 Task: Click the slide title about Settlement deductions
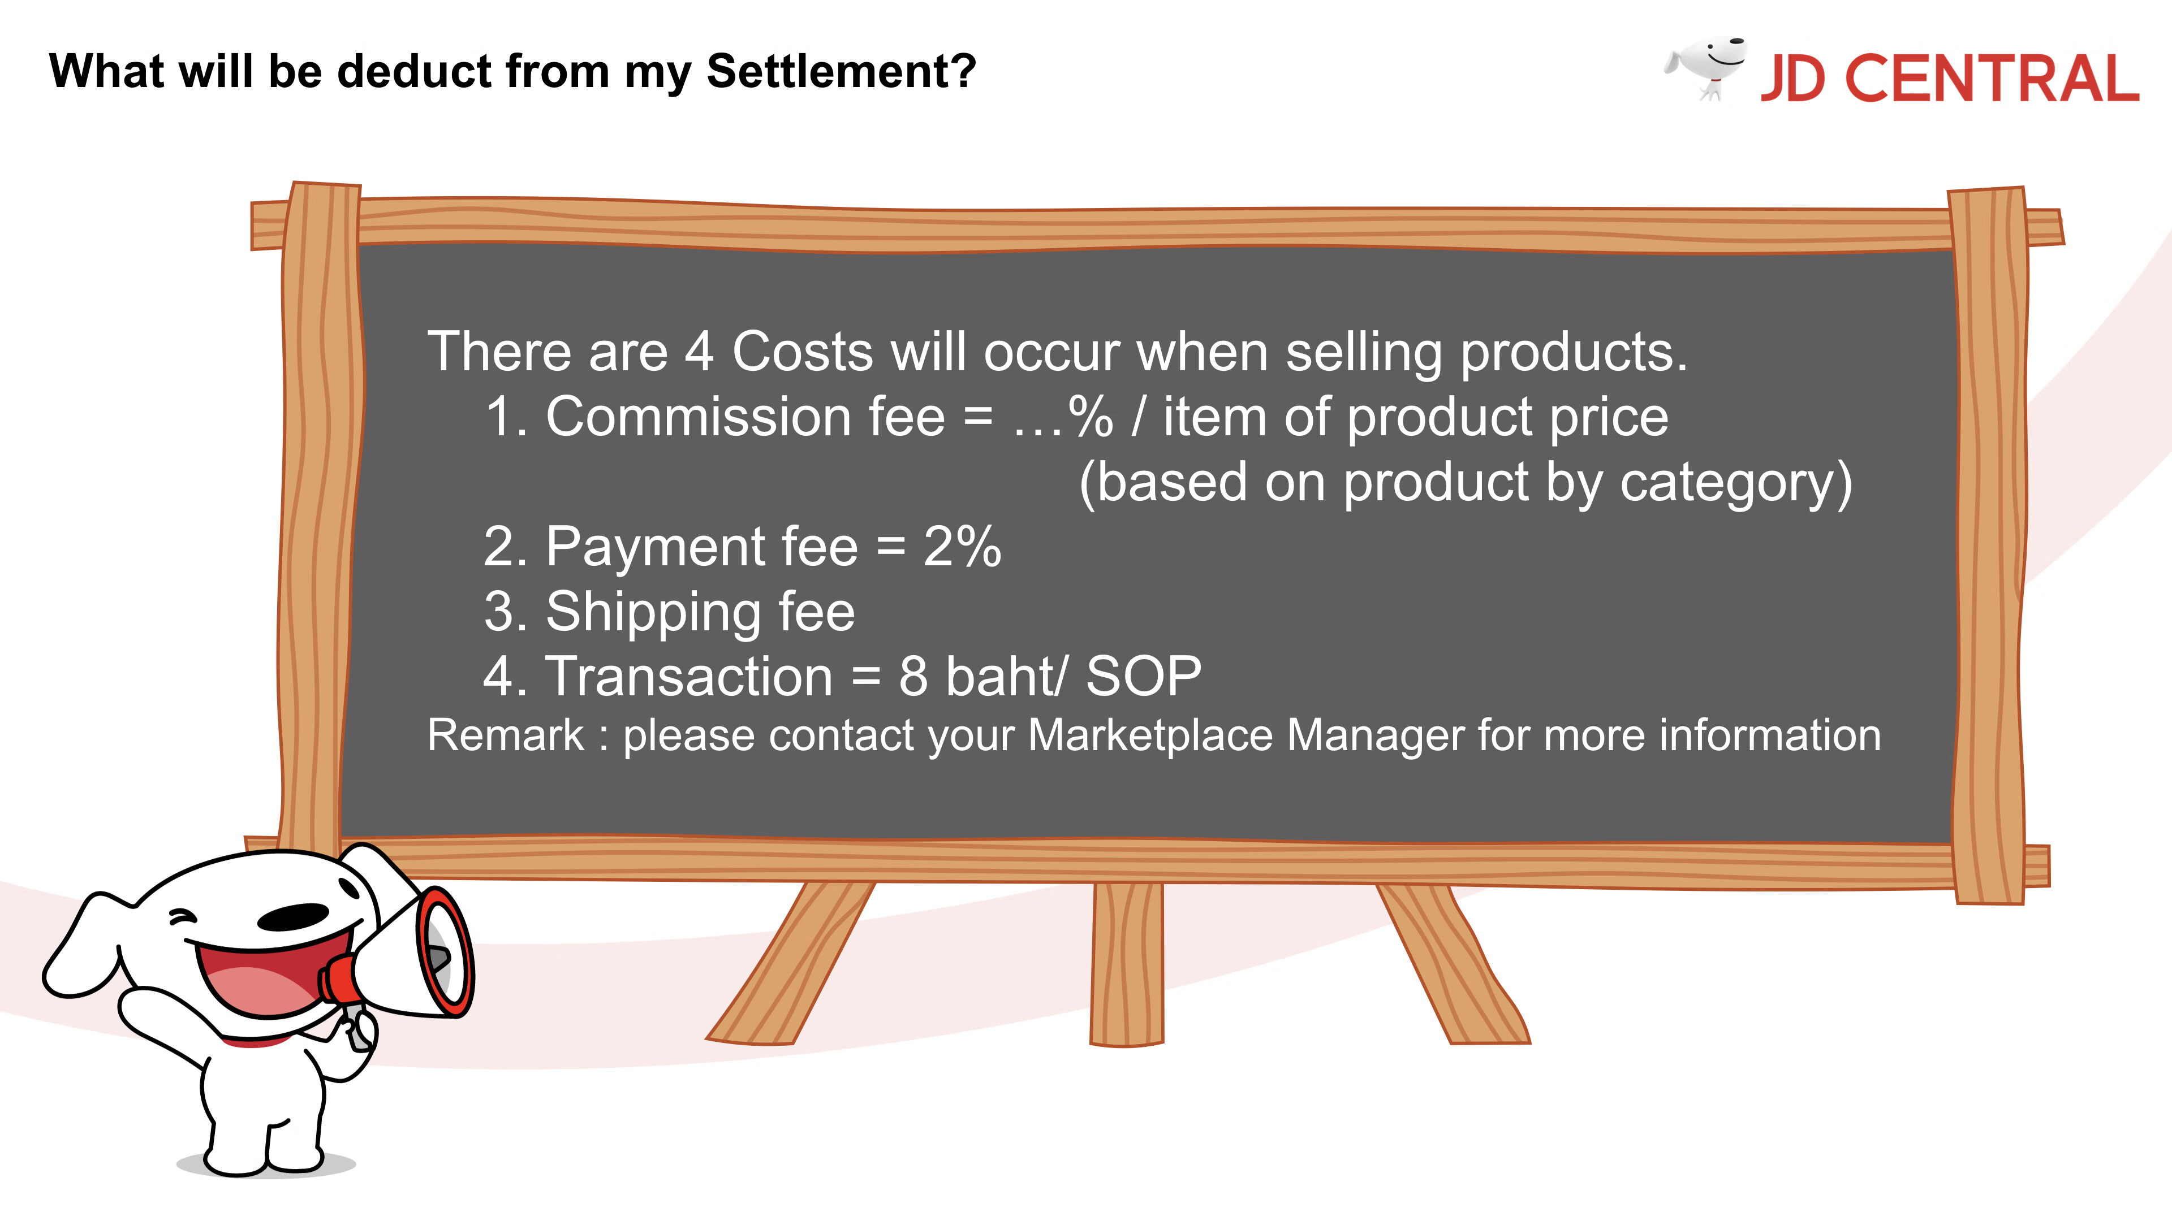pos(512,71)
